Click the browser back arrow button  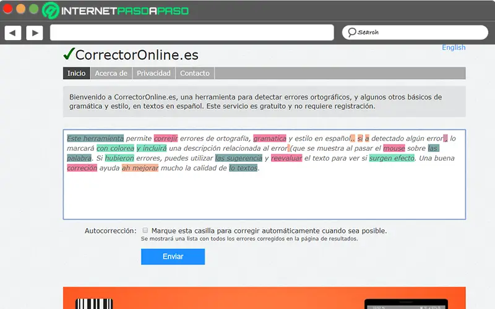(x=12, y=33)
